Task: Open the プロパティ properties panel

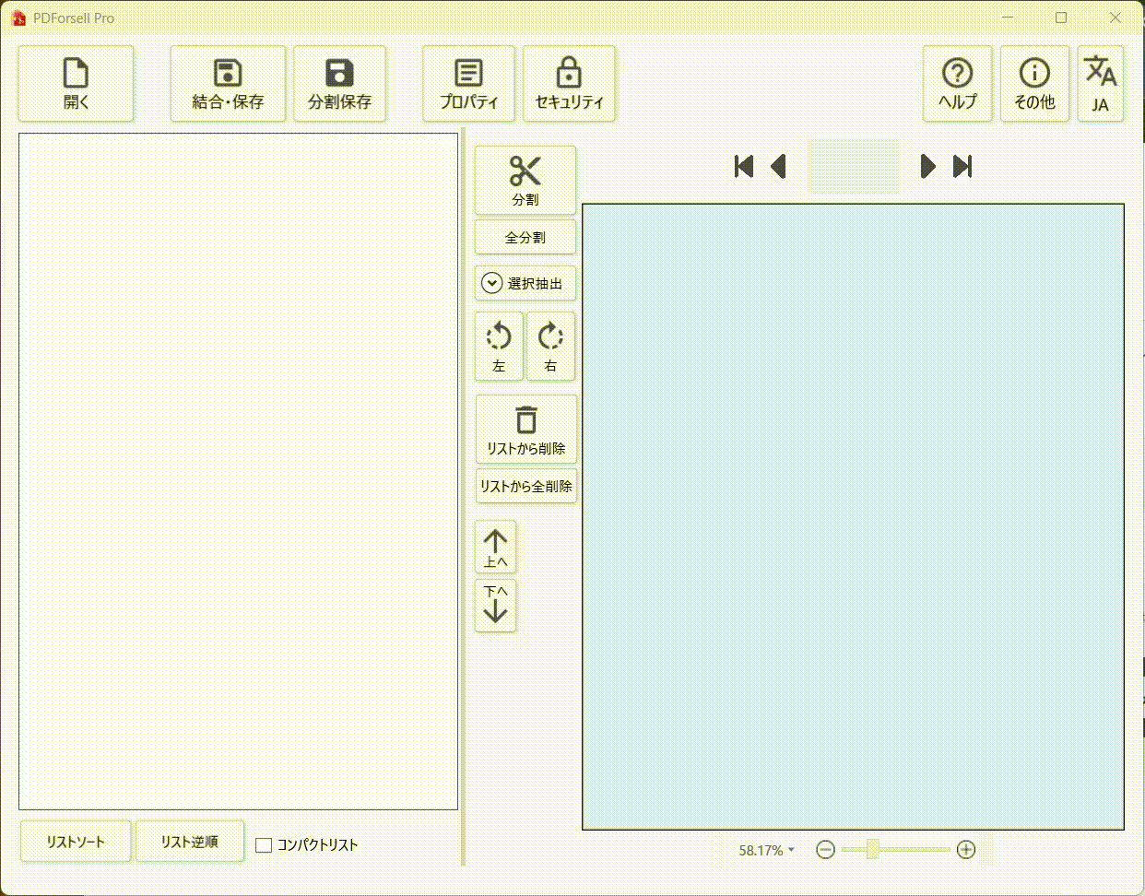Action: [468, 83]
